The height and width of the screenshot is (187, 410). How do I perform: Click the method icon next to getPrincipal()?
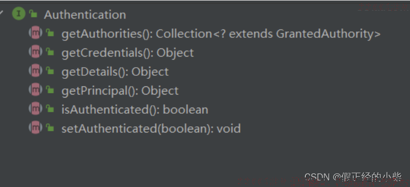(x=36, y=90)
